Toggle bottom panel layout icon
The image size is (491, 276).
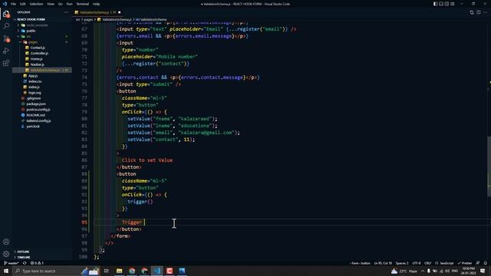[x=441, y=4]
